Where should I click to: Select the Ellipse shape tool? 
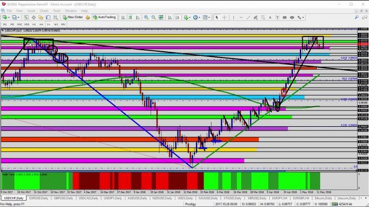click(x=292, y=17)
